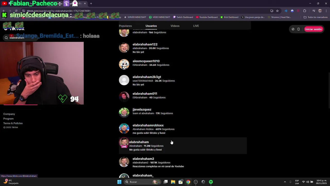Image resolution: width=330 pixels, height=186 pixels.
Task: Open the LIVE avatar of elabrahaham
Action: [x=124, y=143]
